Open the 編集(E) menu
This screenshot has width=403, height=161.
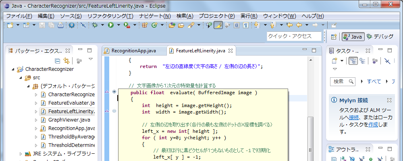(46, 16)
